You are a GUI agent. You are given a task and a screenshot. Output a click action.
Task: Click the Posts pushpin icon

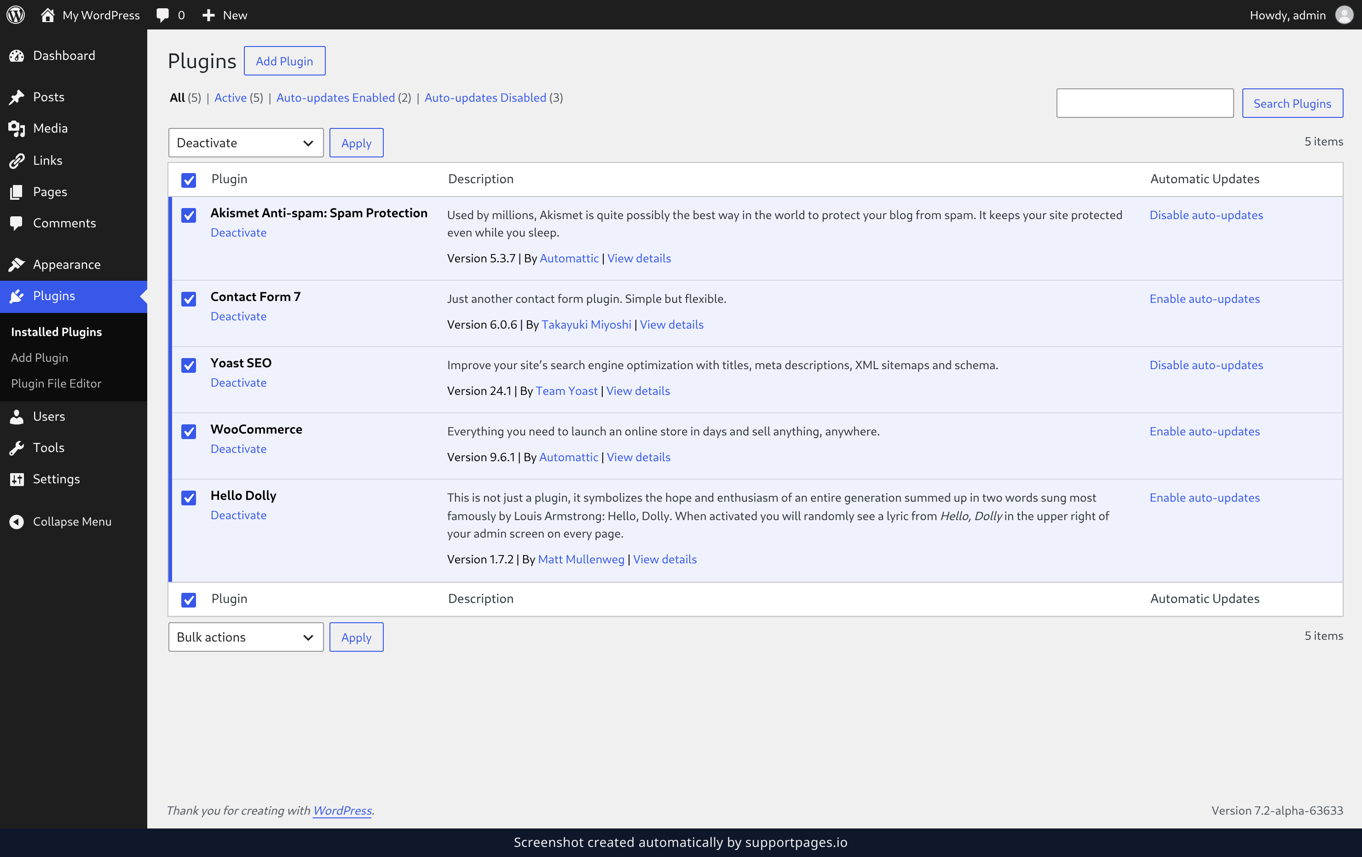[17, 97]
